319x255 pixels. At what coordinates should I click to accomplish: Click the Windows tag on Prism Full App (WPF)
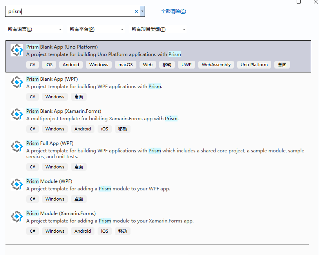click(55, 167)
